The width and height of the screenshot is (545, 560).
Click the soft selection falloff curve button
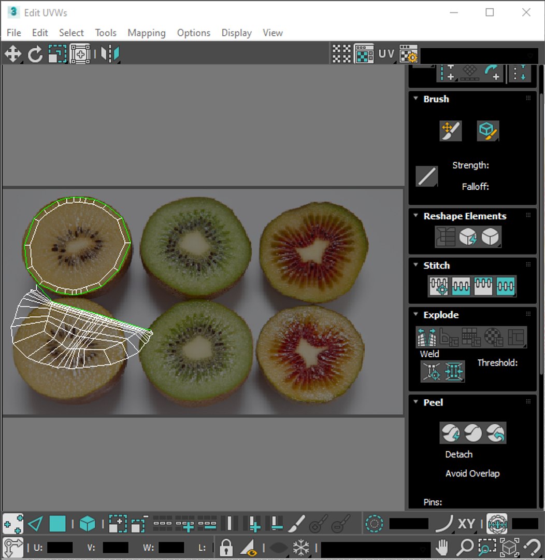pos(444,524)
